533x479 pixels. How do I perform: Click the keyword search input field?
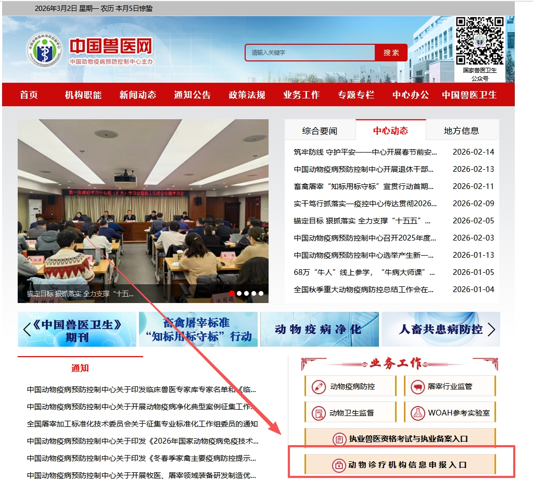[310, 53]
